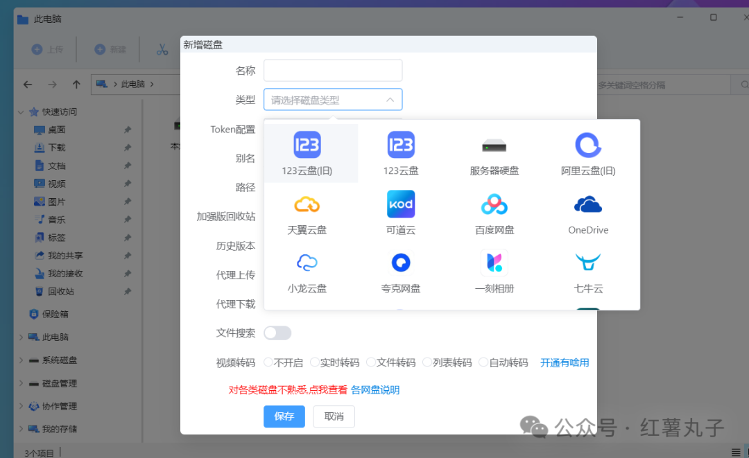
Task: Toggle the 文件搜索 switch
Action: [x=277, y=333]
